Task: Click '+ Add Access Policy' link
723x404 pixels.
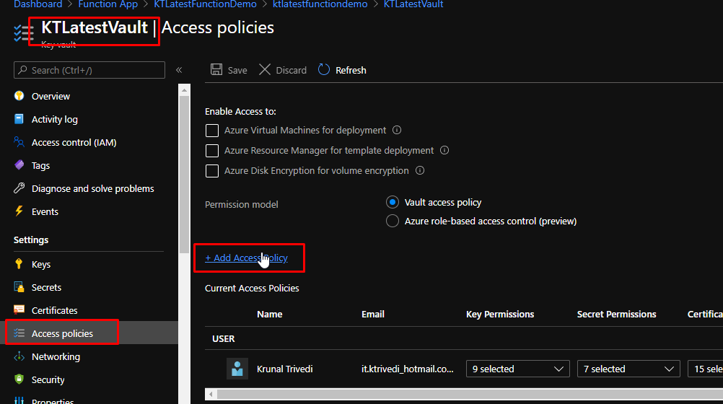Action: click(246, 258)
